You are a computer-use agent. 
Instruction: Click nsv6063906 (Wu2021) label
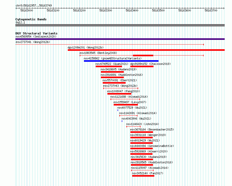click(136, 119)
